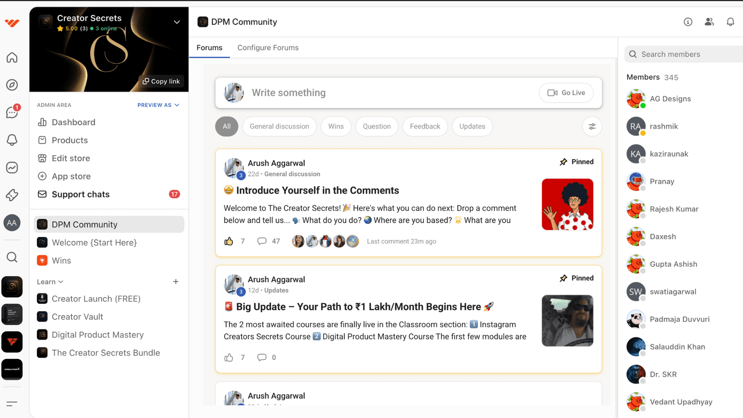Click the info circle icon
Image resolution: width=743 pixels, height=418 pixels.
tap(688, 22)
